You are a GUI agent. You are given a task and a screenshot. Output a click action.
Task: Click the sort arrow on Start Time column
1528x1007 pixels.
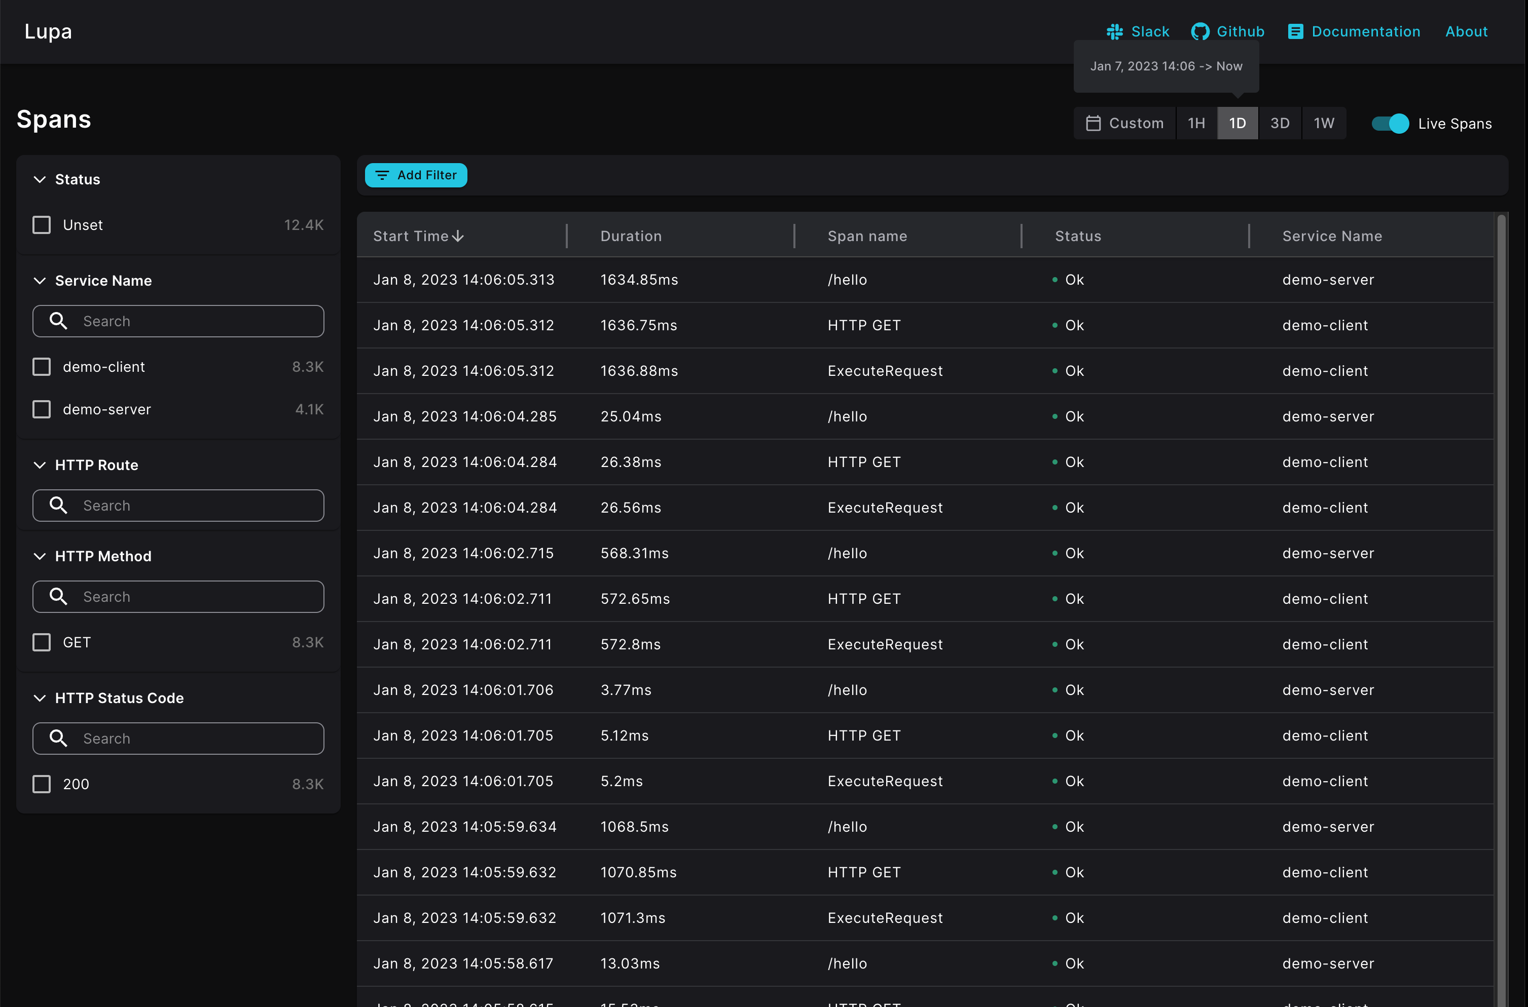pyautogui.click(x=457, y=236)
